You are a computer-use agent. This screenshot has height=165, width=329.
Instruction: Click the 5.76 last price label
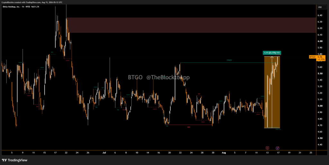tap(320, 57)
